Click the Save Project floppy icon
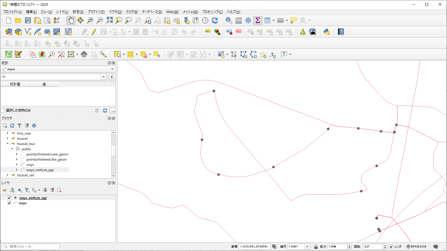Image resolution: width=447 pixels, height=251 pixels. point(28,20)
